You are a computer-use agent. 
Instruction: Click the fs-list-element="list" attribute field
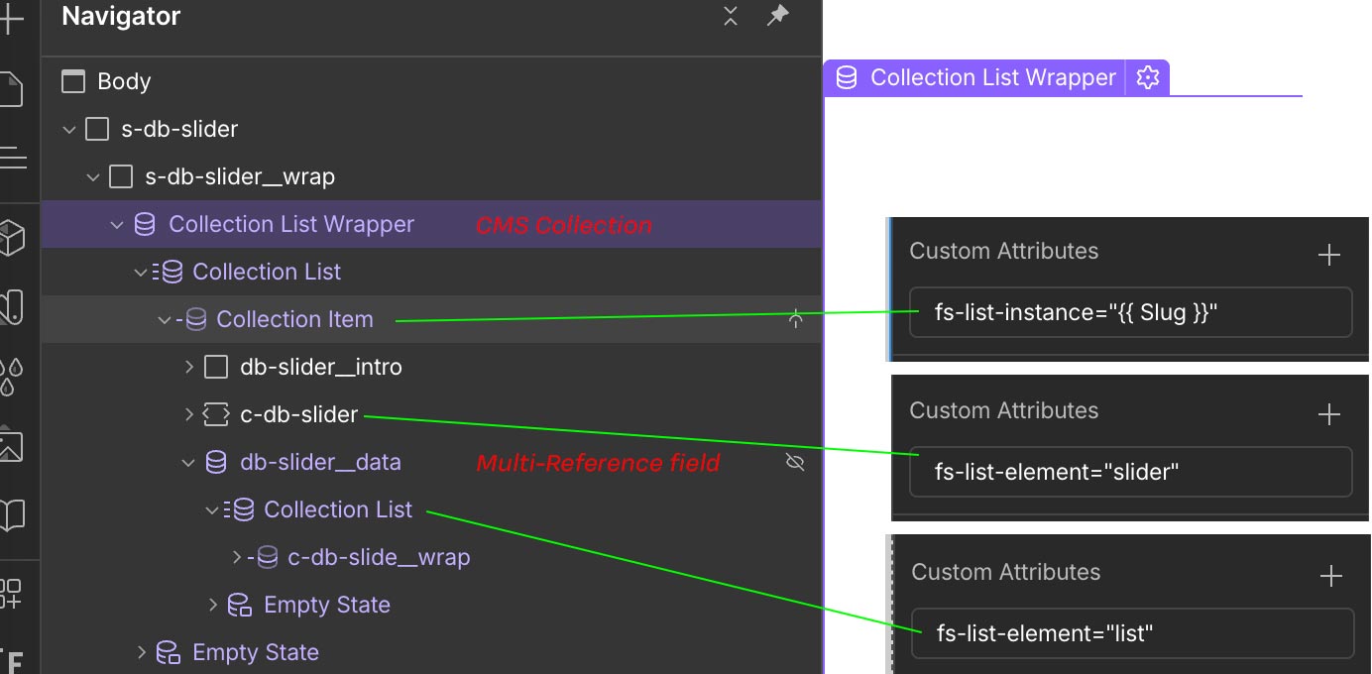coord(1132,633)
